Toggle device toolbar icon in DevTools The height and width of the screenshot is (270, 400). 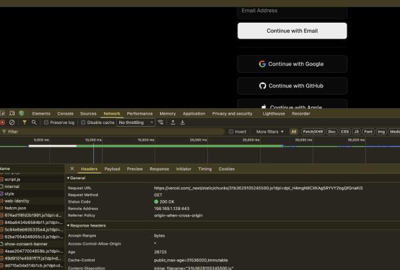tap(11, 114)
